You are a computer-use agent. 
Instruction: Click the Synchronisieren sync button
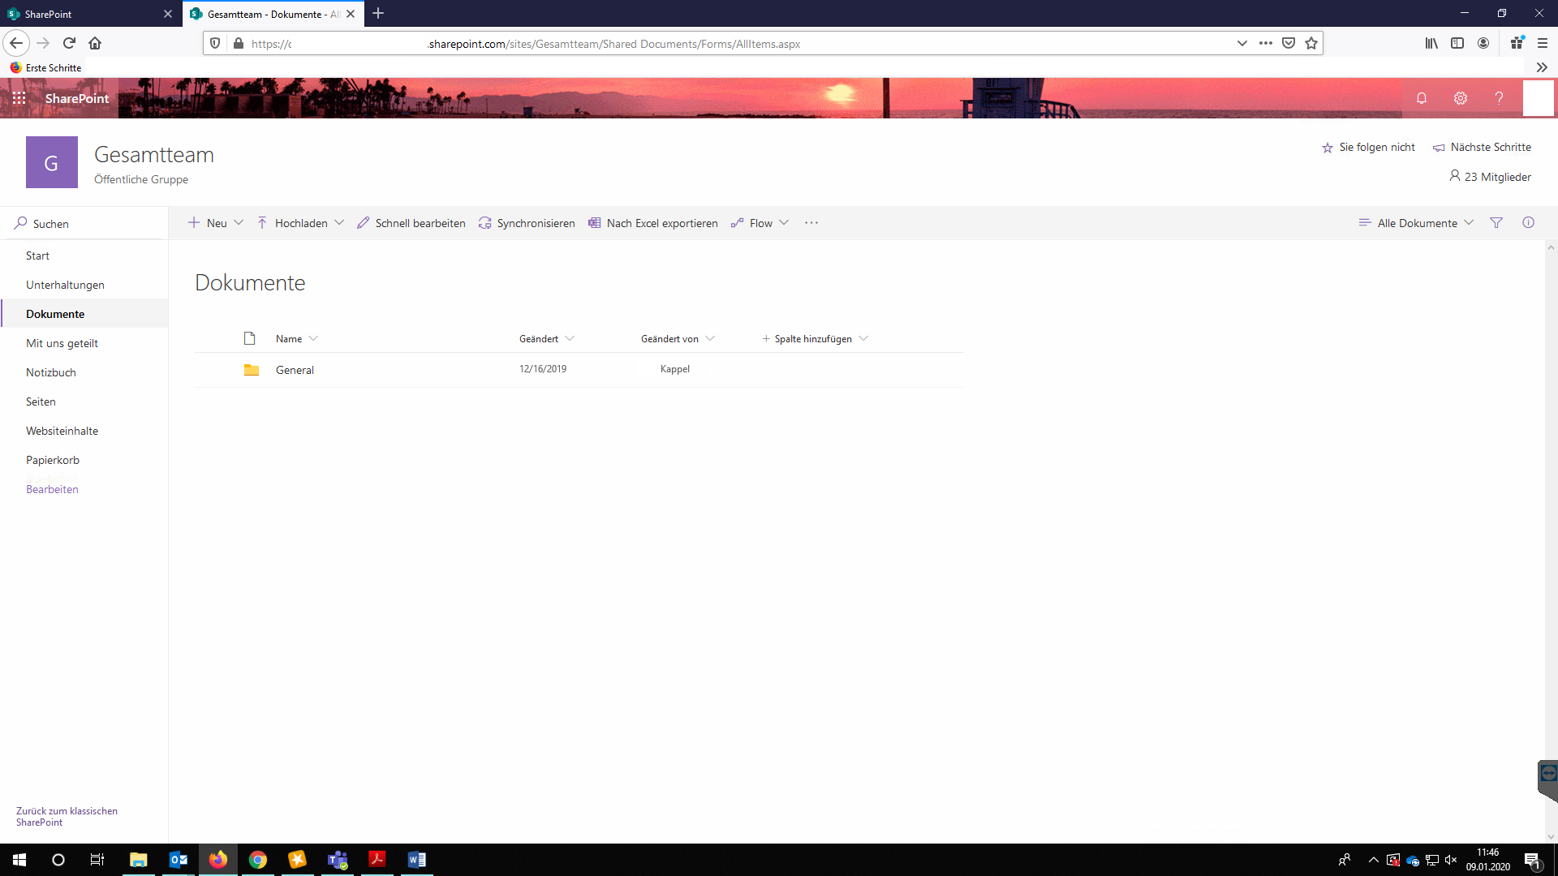(x=527, y=223)
